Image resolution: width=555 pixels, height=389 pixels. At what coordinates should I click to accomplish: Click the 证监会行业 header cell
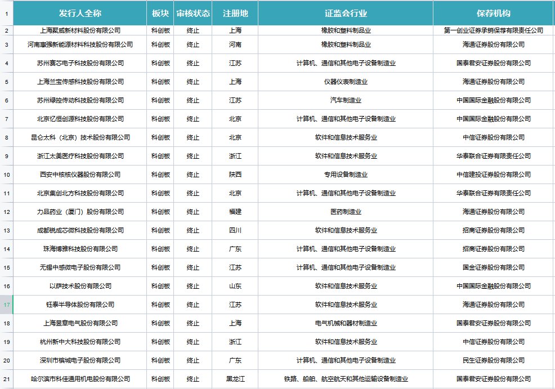(x=346, y=14)
